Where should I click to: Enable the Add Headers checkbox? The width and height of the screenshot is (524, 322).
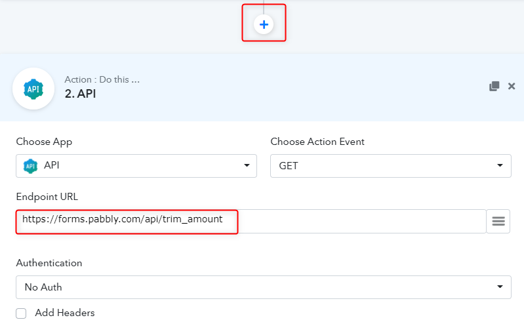tap(21, 313)
